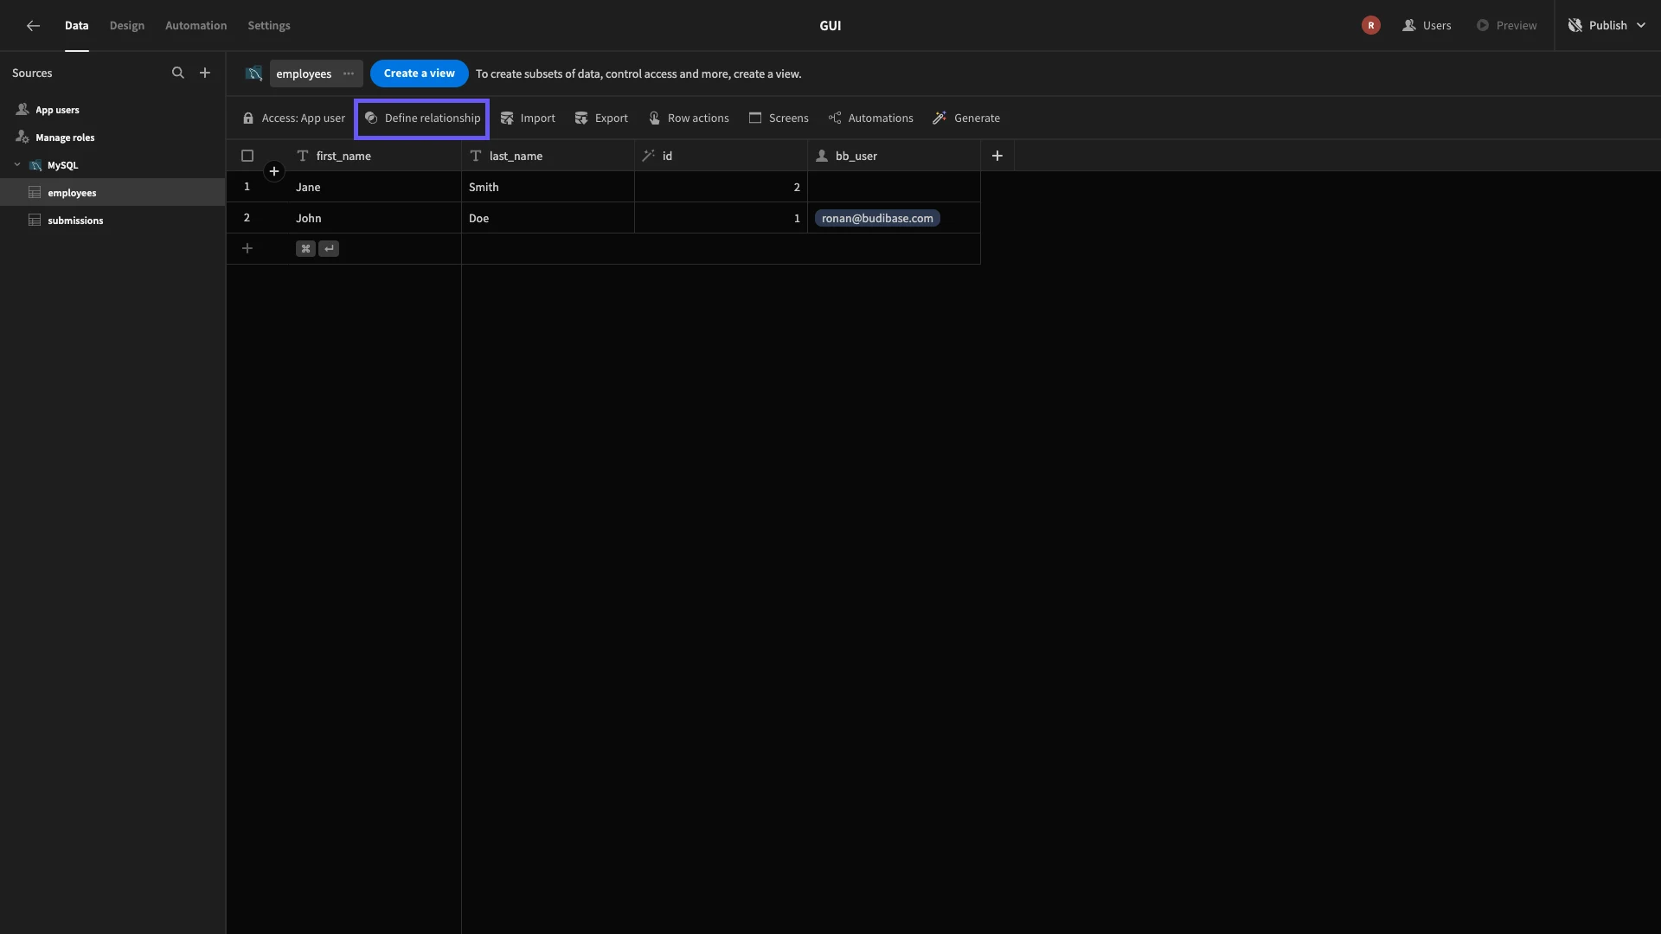Screen dimensions: 1661x934
Task: Open the employees table options ellipsis menu
Action: pos(349,74)
